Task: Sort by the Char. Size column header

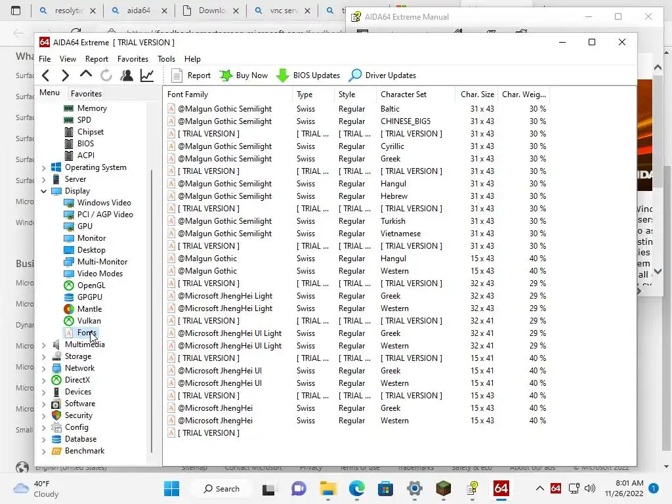Action: pyautogui.click(x=476, y=94)
